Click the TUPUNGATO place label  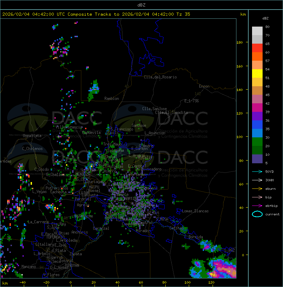[x=55, y=237]
